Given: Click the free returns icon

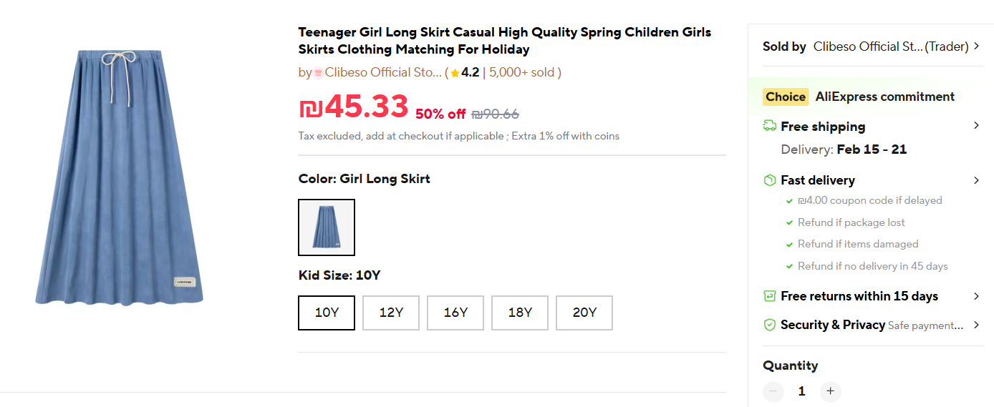Looking at the screenshot, I should click(770, 296).
